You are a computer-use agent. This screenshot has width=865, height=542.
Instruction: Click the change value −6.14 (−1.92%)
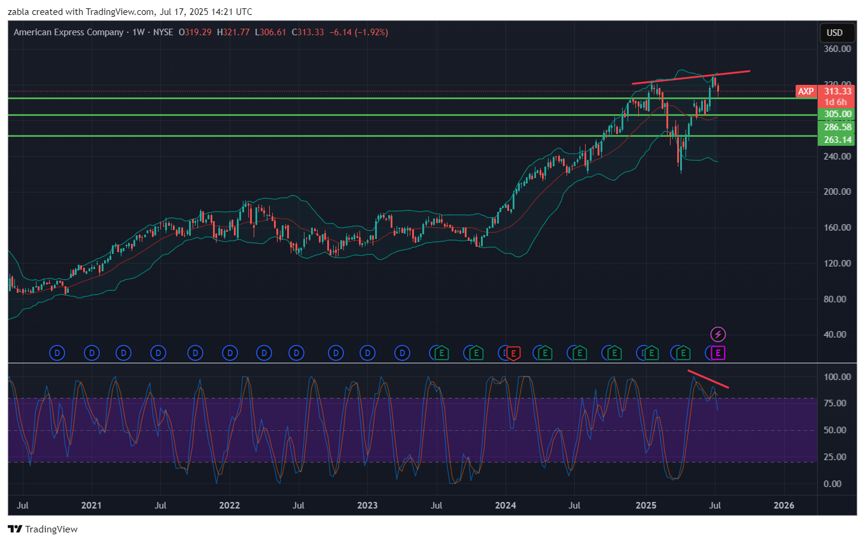coord(359,32)
